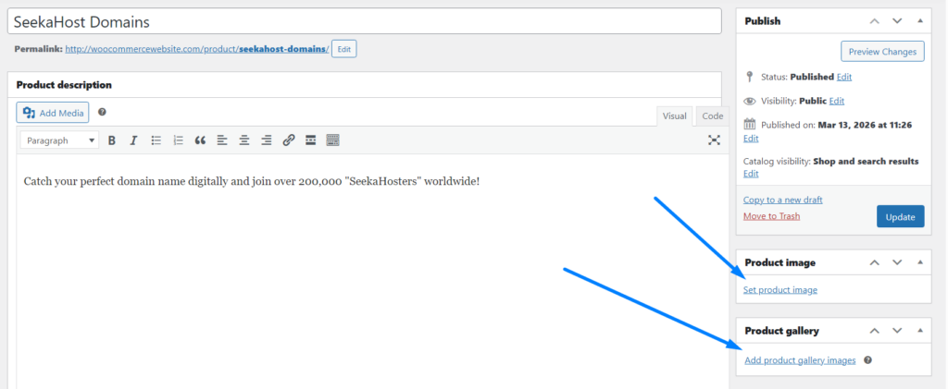Align text left
The image size is (948, 389).
coord(222,140)
